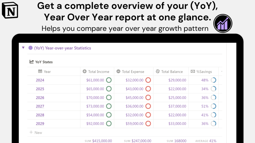Click the YoY States chart icon
The image size is (255, 143).
click(31, 62)
